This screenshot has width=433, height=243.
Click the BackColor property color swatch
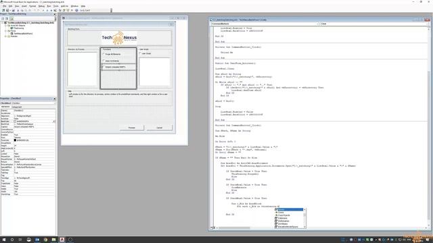[15, 122]
